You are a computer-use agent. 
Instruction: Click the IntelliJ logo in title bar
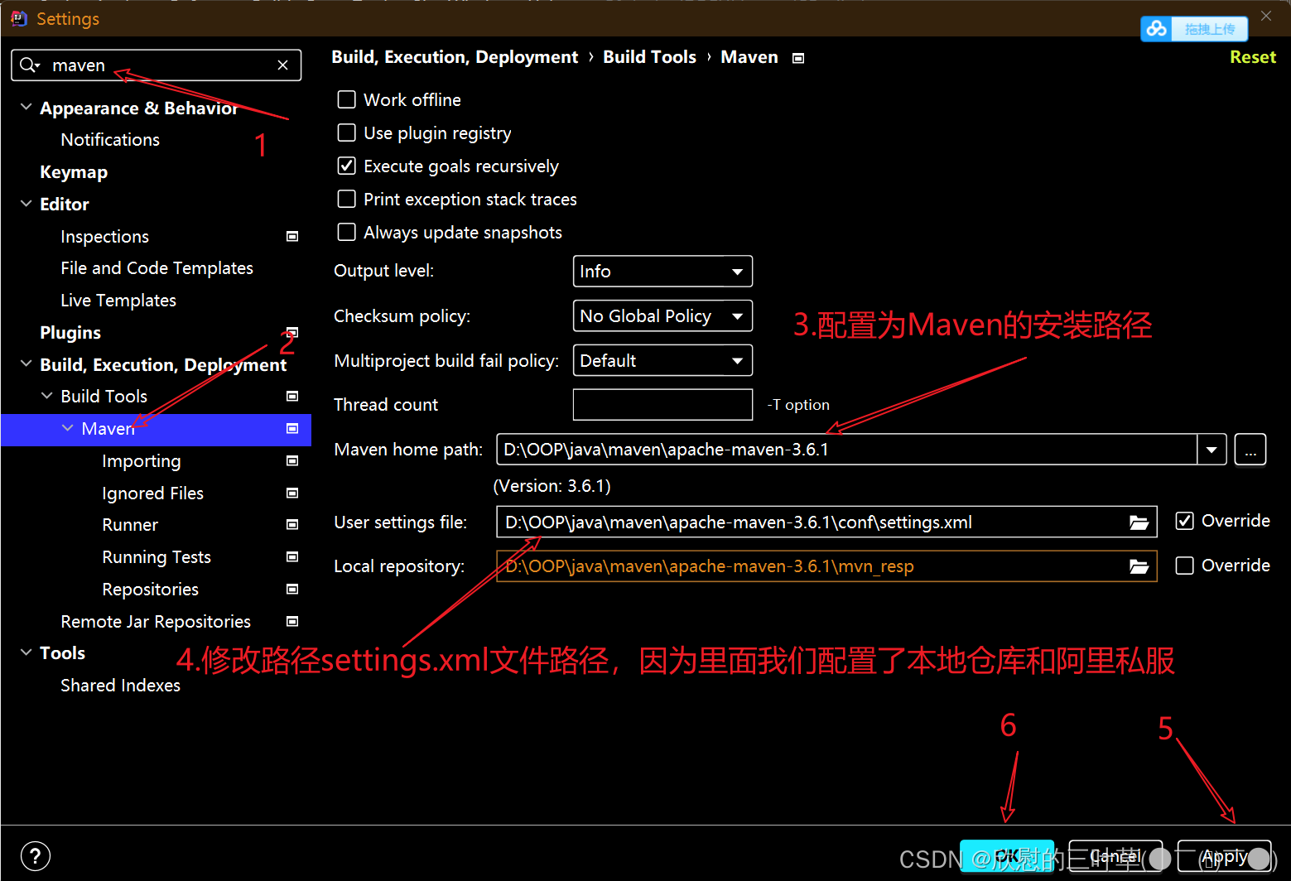[18, 18]
